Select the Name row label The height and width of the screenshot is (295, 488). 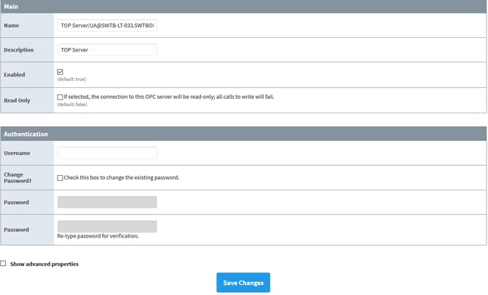coord(12,25)
